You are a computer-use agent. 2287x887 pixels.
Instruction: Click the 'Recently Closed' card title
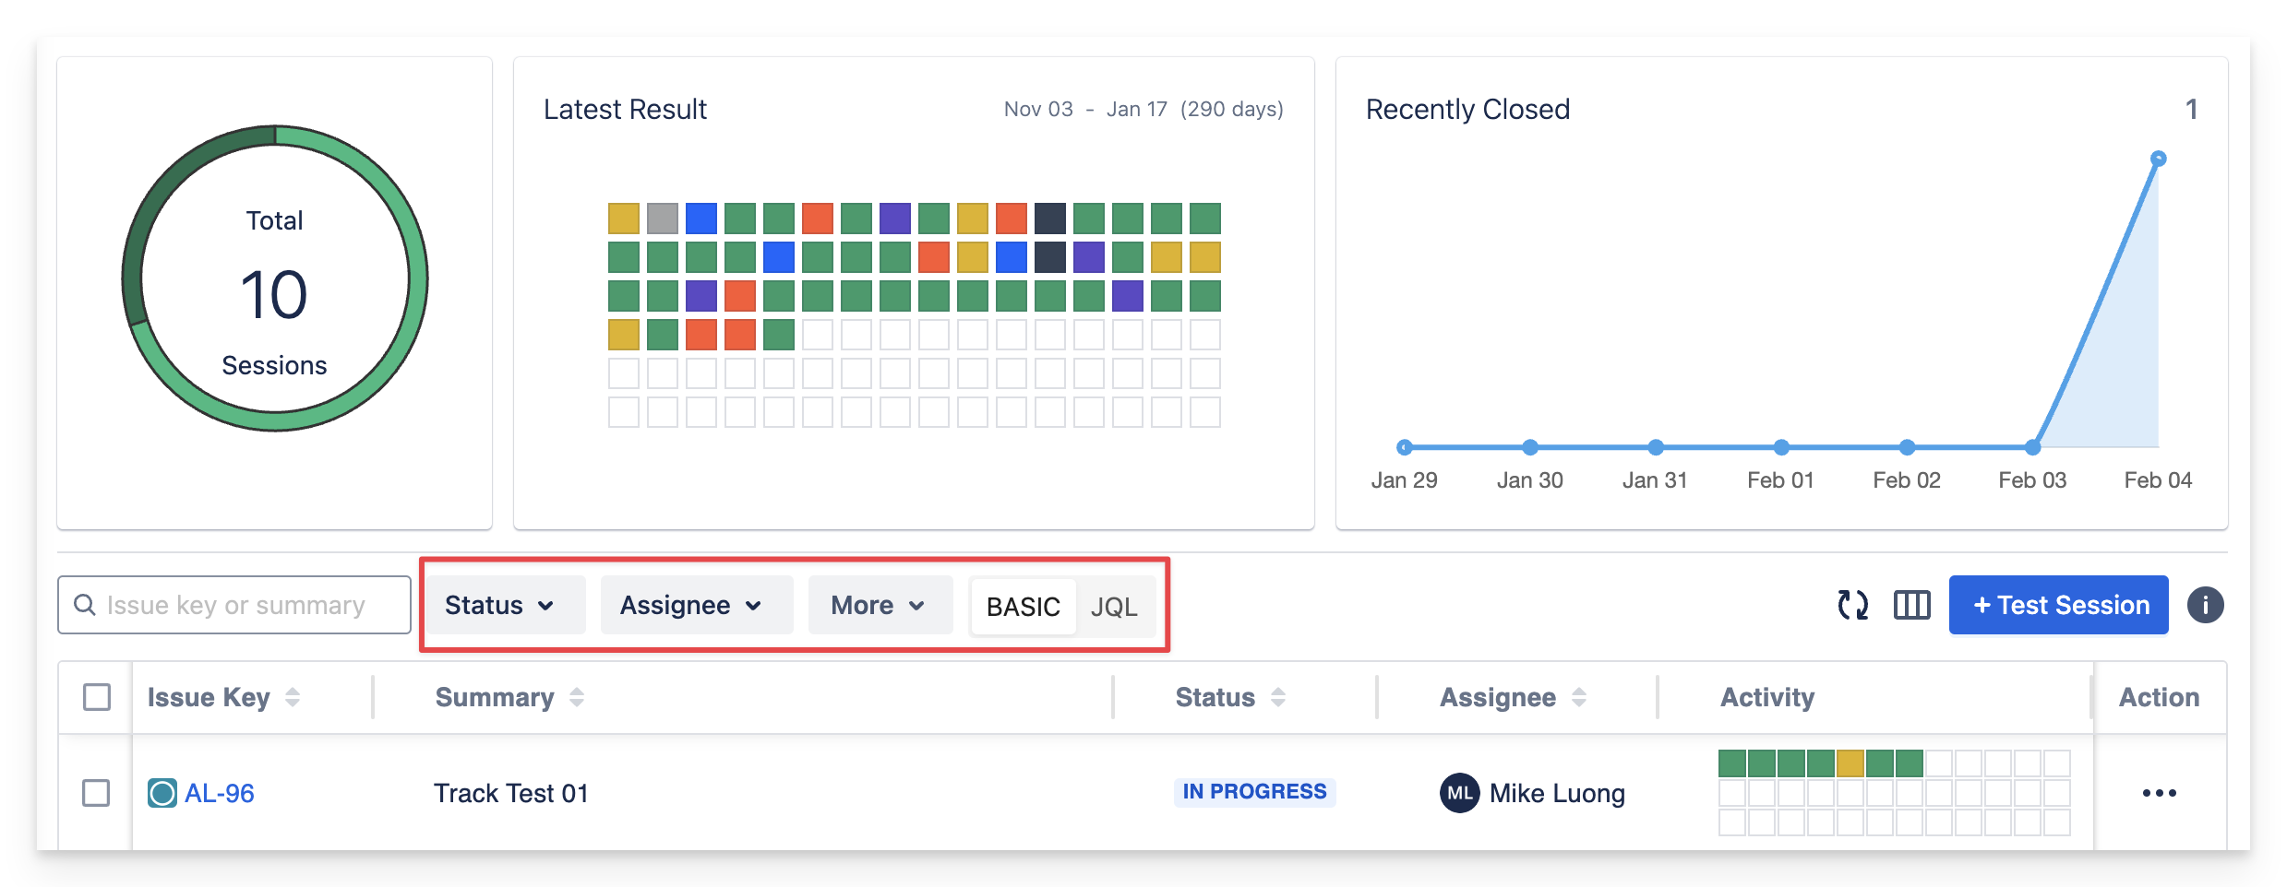click(x=1467, y=110)
